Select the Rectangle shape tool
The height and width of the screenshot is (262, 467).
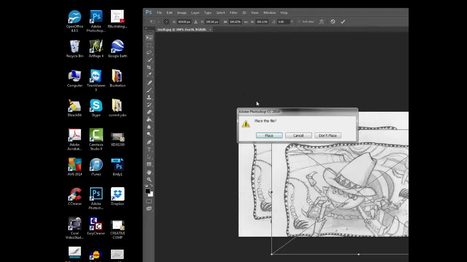pyautogui.click(x=149, y=164)
